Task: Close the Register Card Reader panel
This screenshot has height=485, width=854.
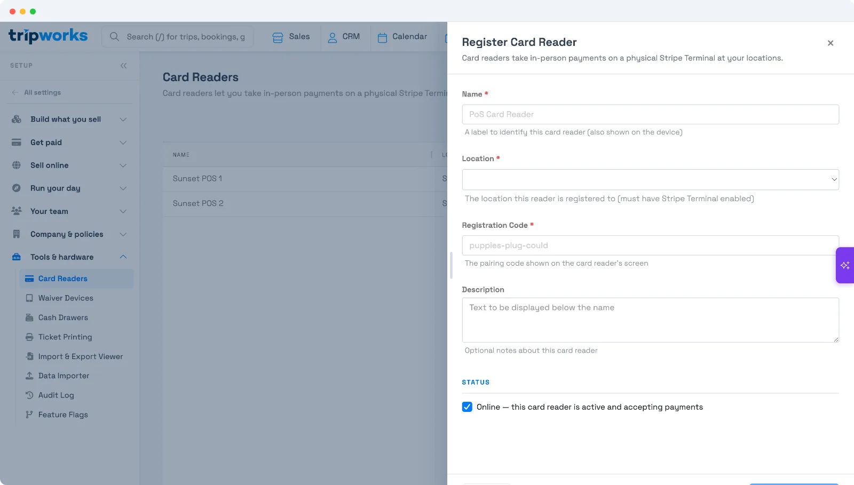Action: click(x=830, y=43)
